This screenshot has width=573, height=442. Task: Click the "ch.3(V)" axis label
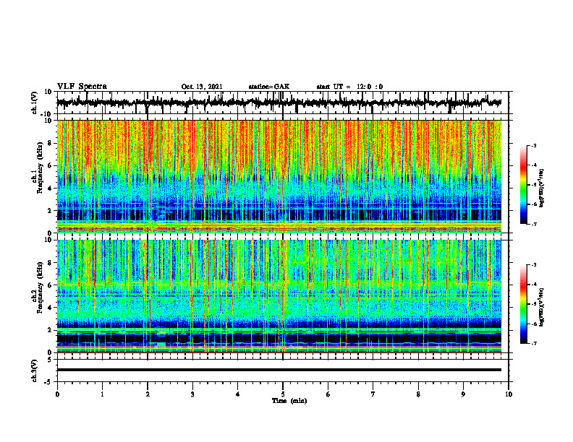[35, 370]
